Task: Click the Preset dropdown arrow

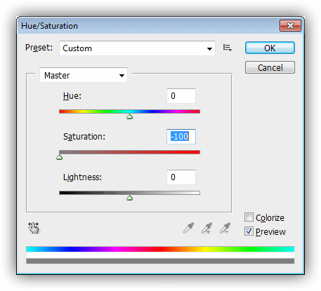Action: click(209, 49)
